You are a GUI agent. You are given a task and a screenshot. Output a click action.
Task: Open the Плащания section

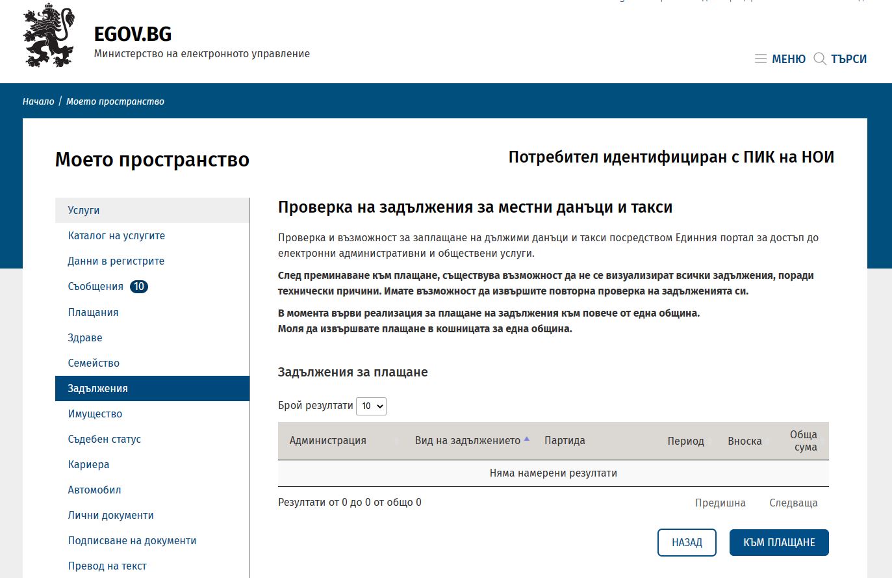pos(94,313)
